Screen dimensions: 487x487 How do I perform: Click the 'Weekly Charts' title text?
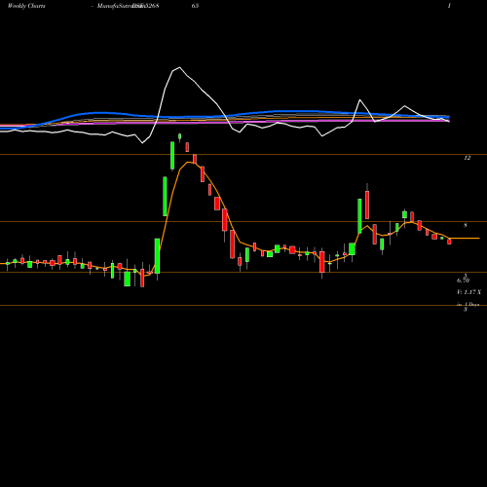coord(26,6)
